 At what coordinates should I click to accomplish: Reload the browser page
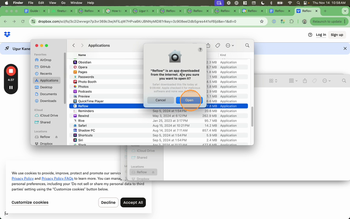(x=23, y=22)
